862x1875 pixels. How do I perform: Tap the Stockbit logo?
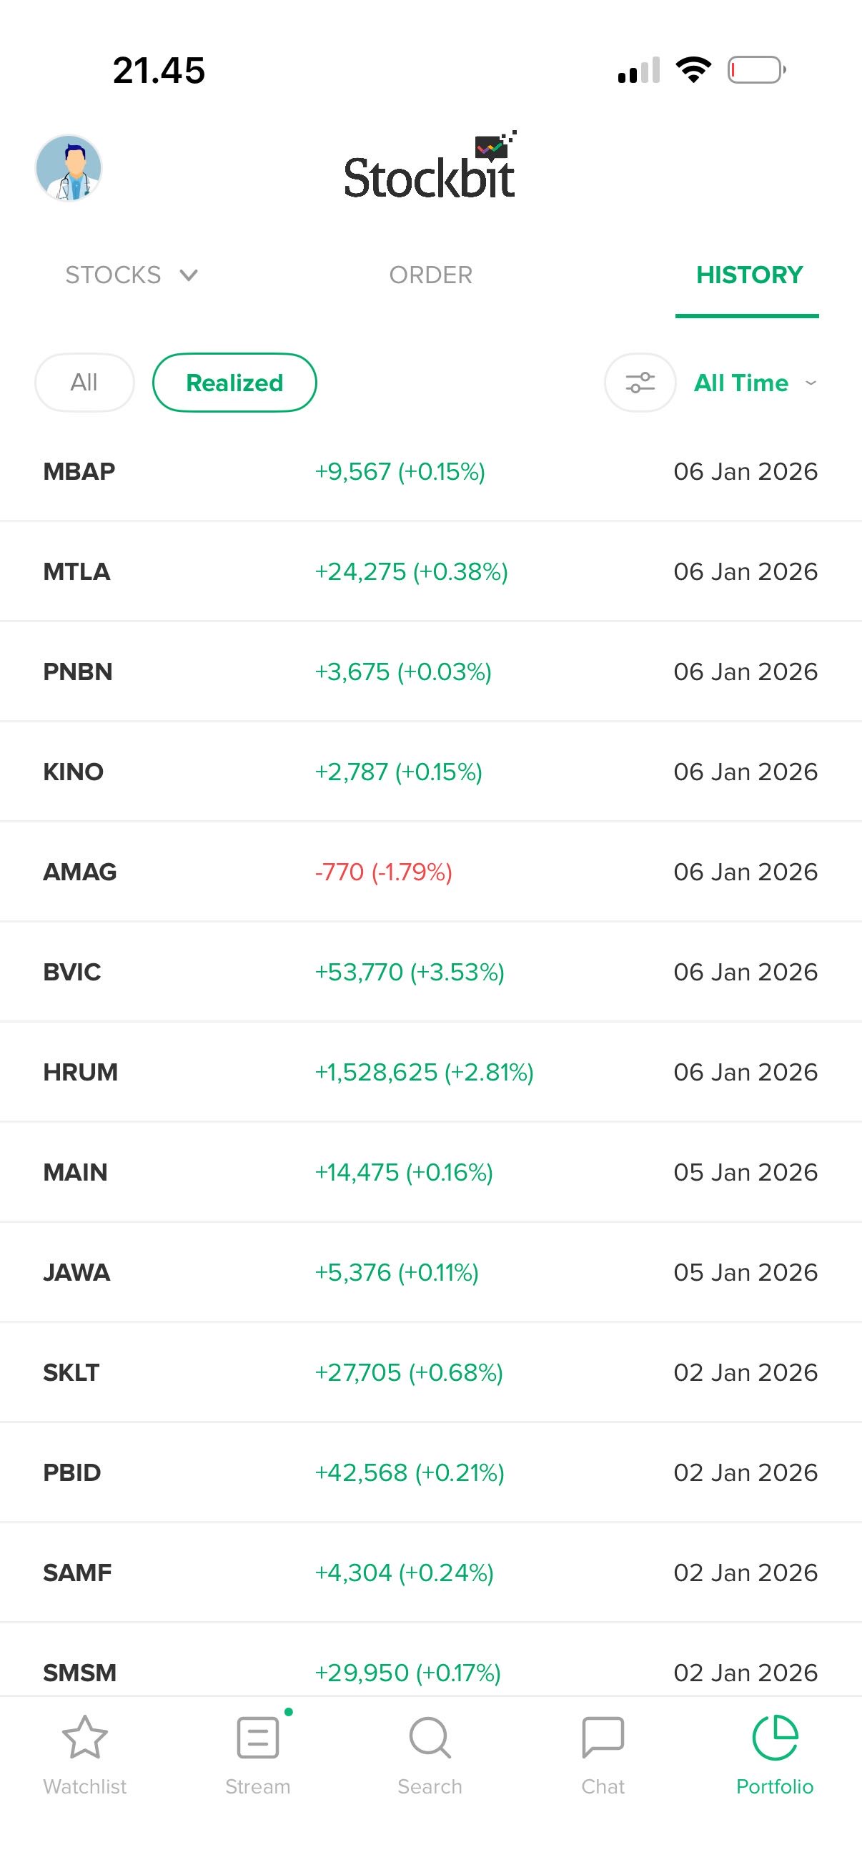tap(430, 169)
